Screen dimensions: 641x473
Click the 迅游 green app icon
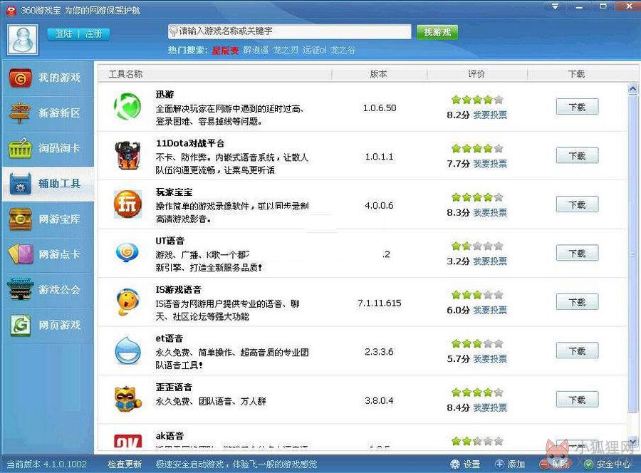(127, 107)
